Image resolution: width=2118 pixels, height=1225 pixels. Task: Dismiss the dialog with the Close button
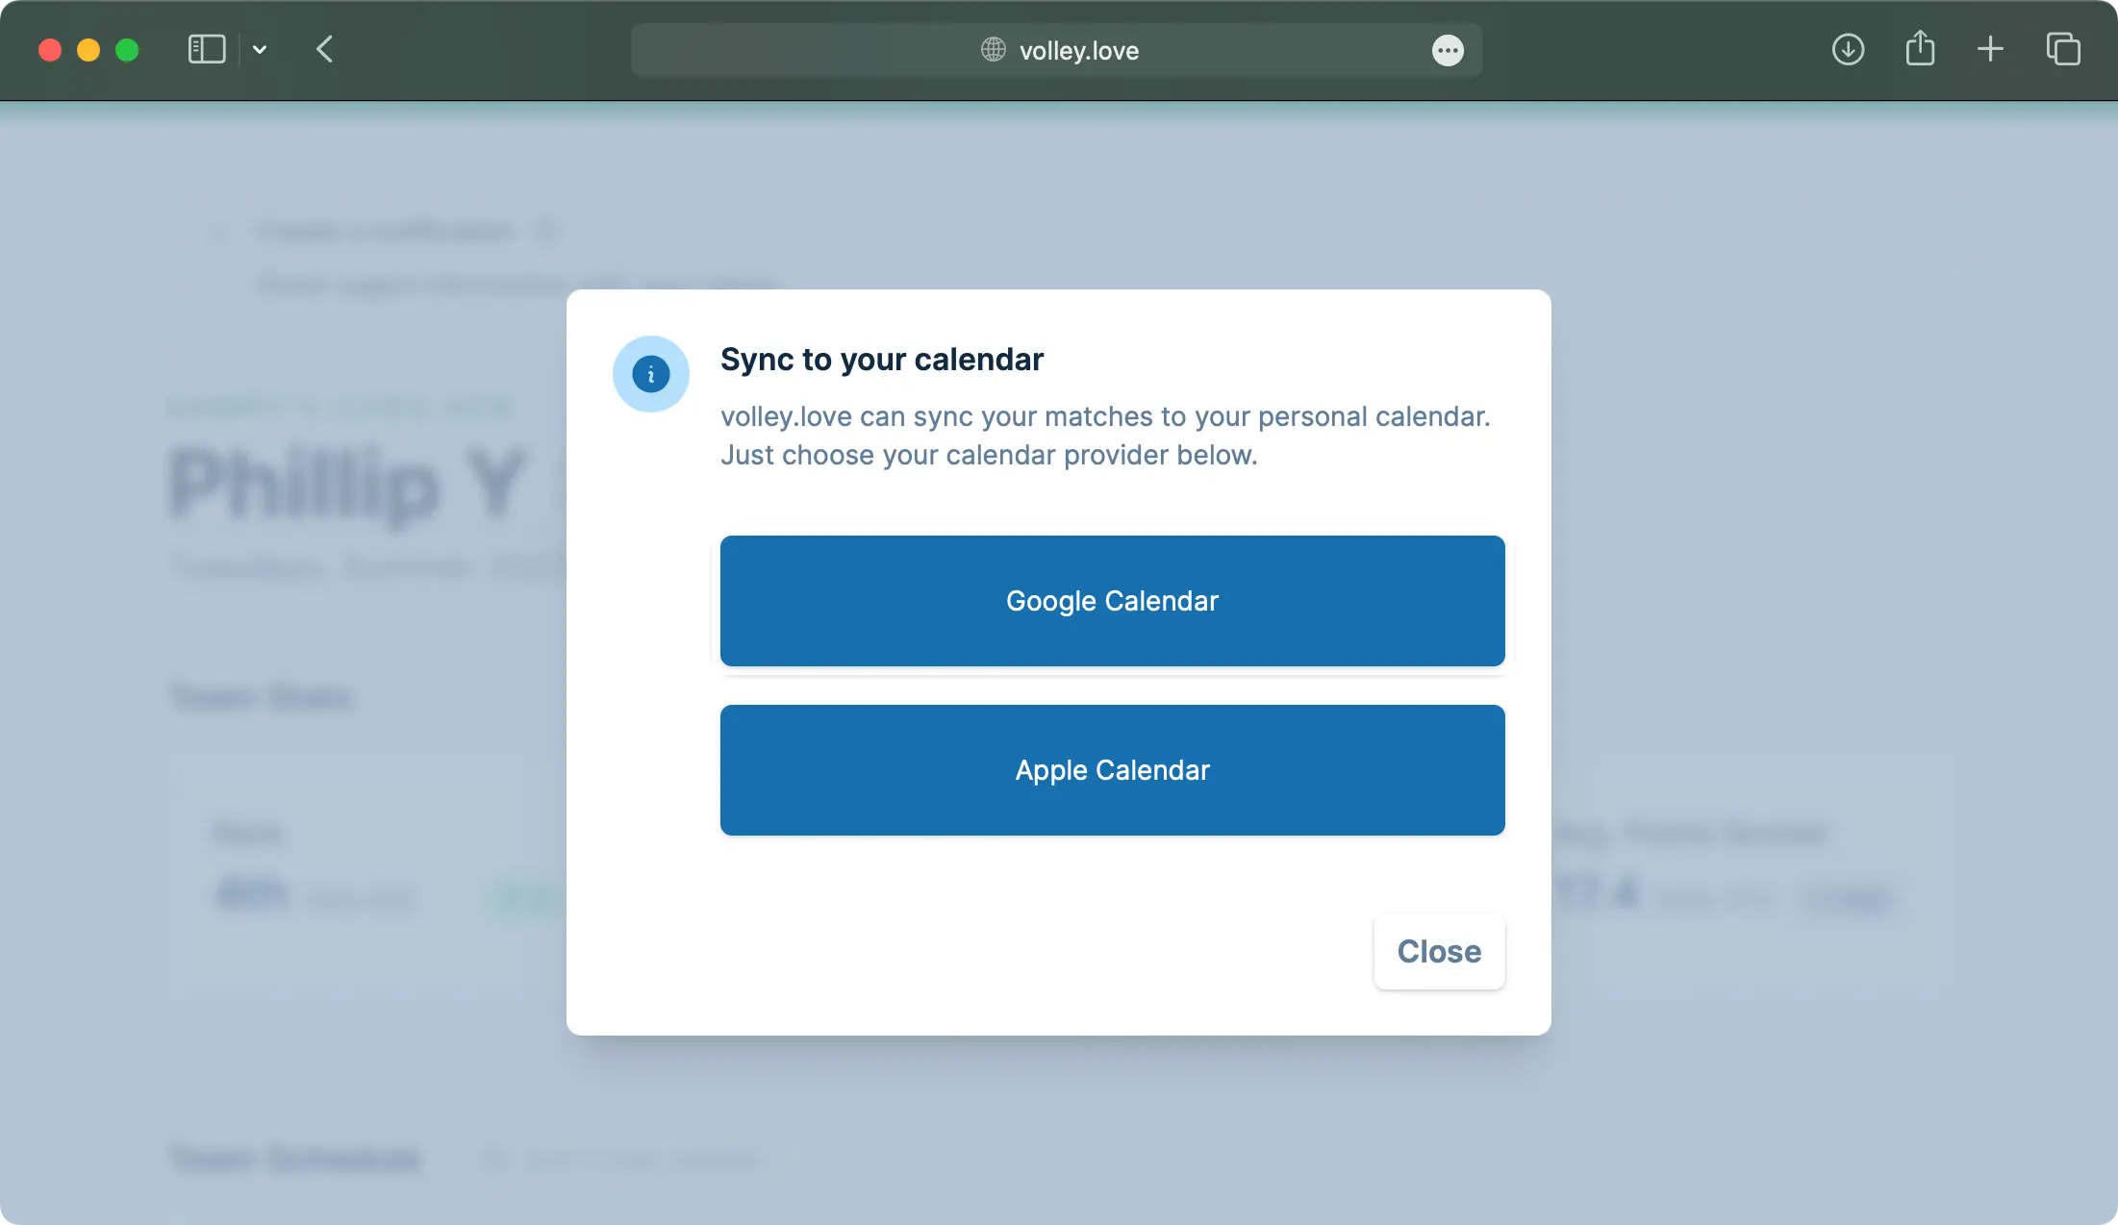[1439, 951]
